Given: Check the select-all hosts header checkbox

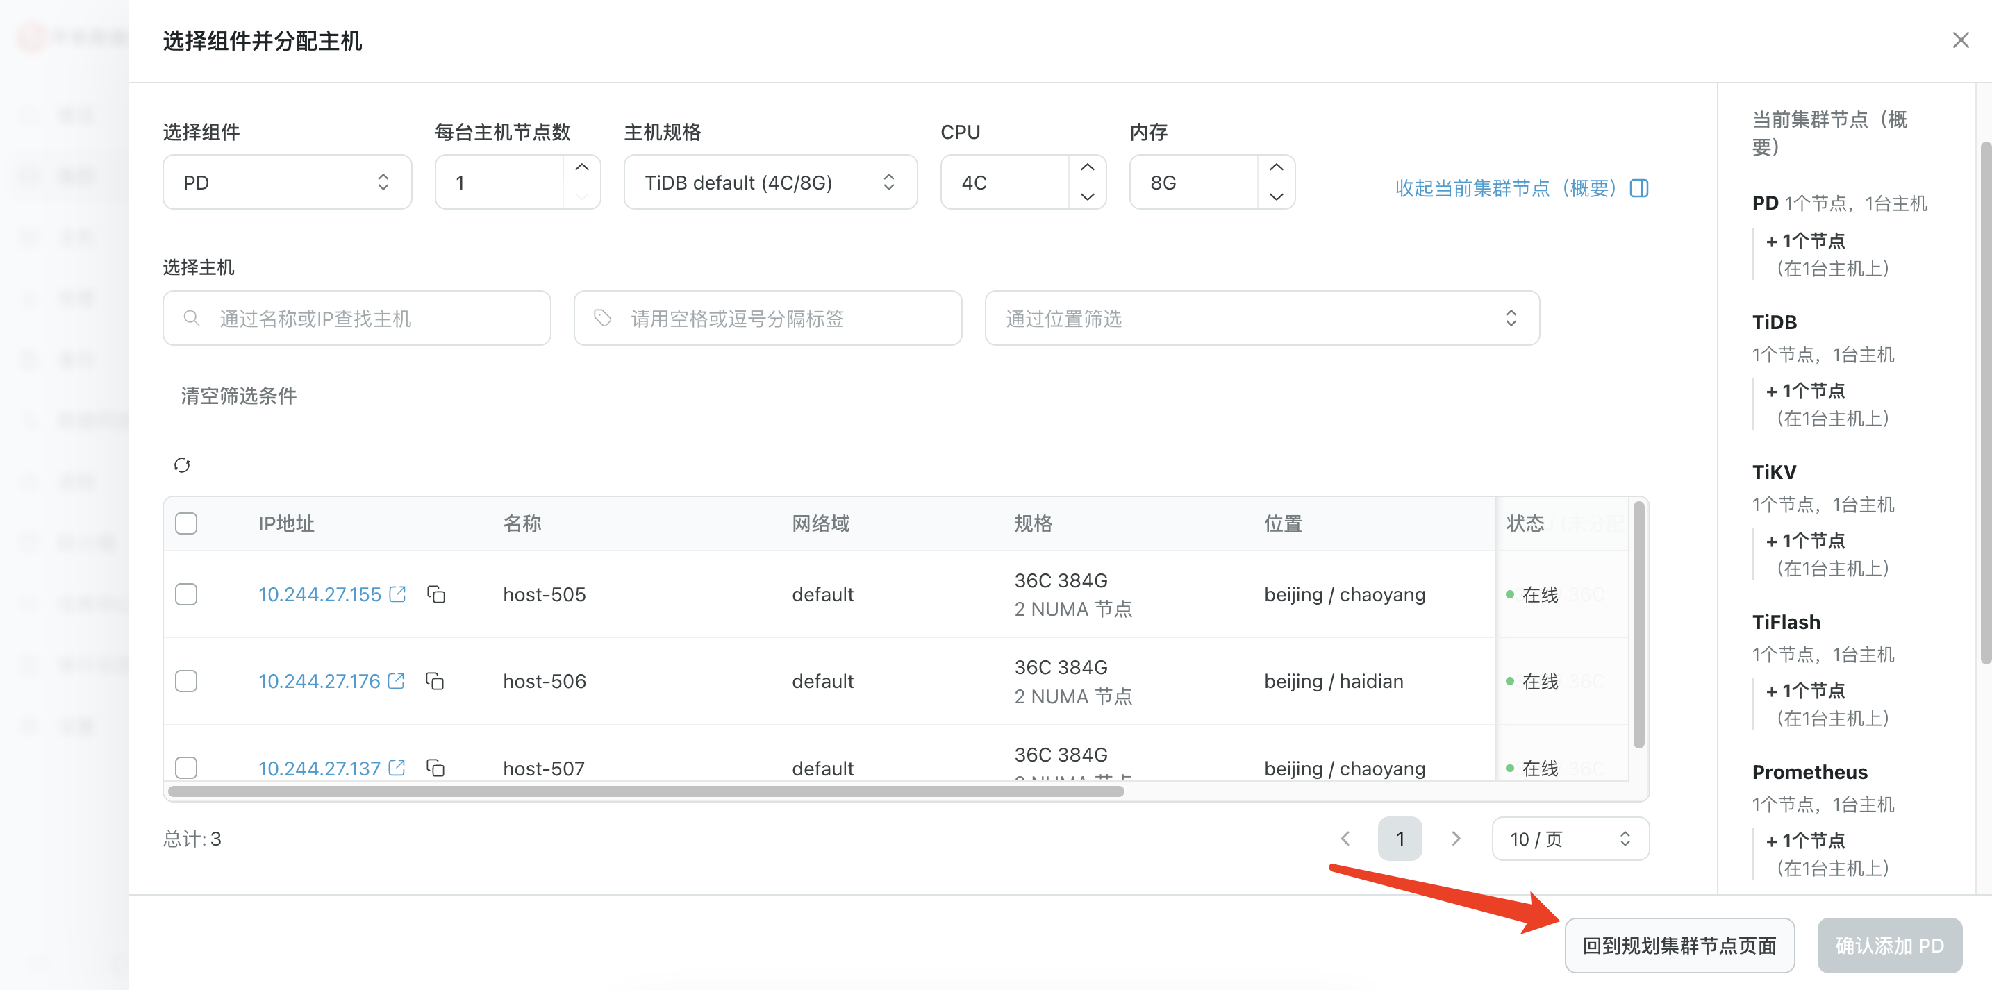Looking at the screenshot, I should [x=186, y=523].
